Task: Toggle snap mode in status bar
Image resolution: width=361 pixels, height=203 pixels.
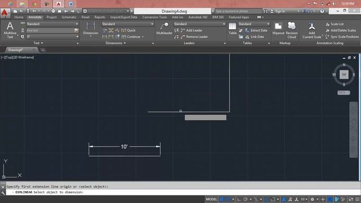Action: coord(228,199)
